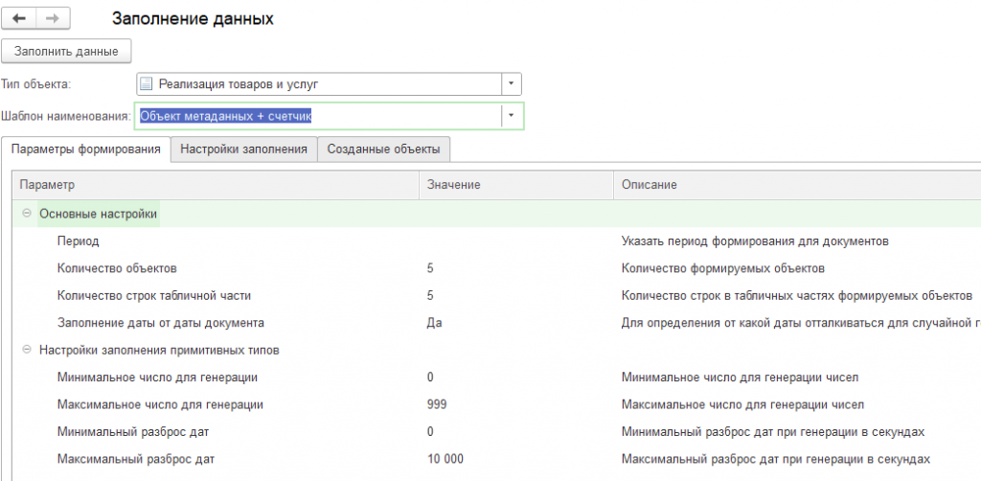Select Минимальный разброс дат parameter
Image resolution: width=981 pixels, height=481 pixels.
tap(133, 432)
